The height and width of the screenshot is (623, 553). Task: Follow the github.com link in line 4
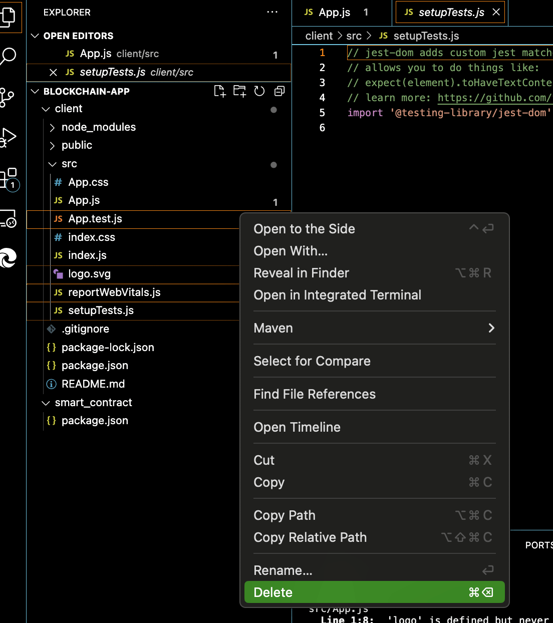tap(494, 98)
